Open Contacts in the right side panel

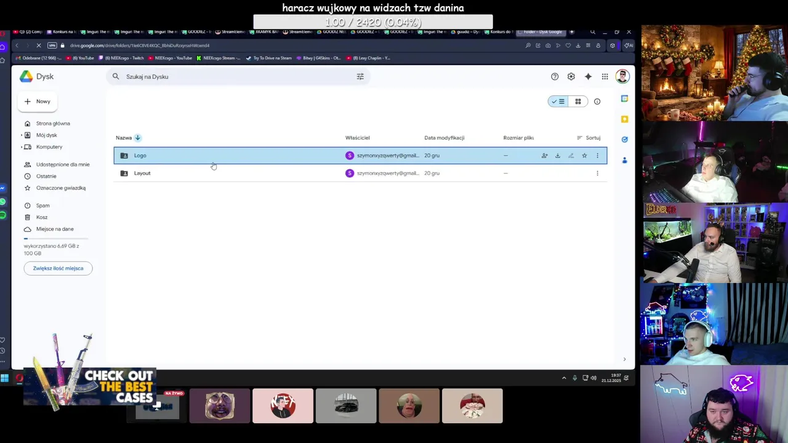(624, 160)
